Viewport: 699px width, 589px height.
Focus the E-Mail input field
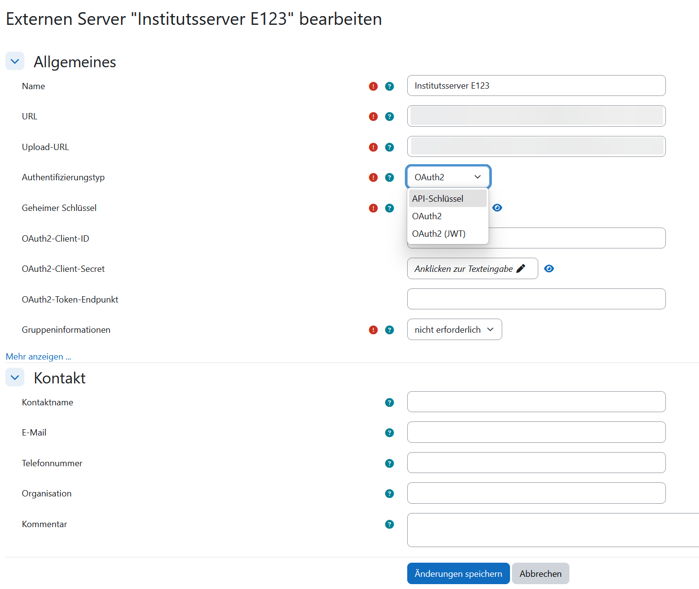click(x=536, y=432)
